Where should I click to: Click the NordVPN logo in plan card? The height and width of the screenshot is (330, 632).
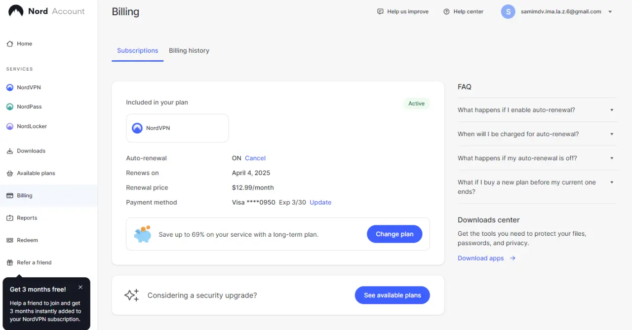coord(137,128)
